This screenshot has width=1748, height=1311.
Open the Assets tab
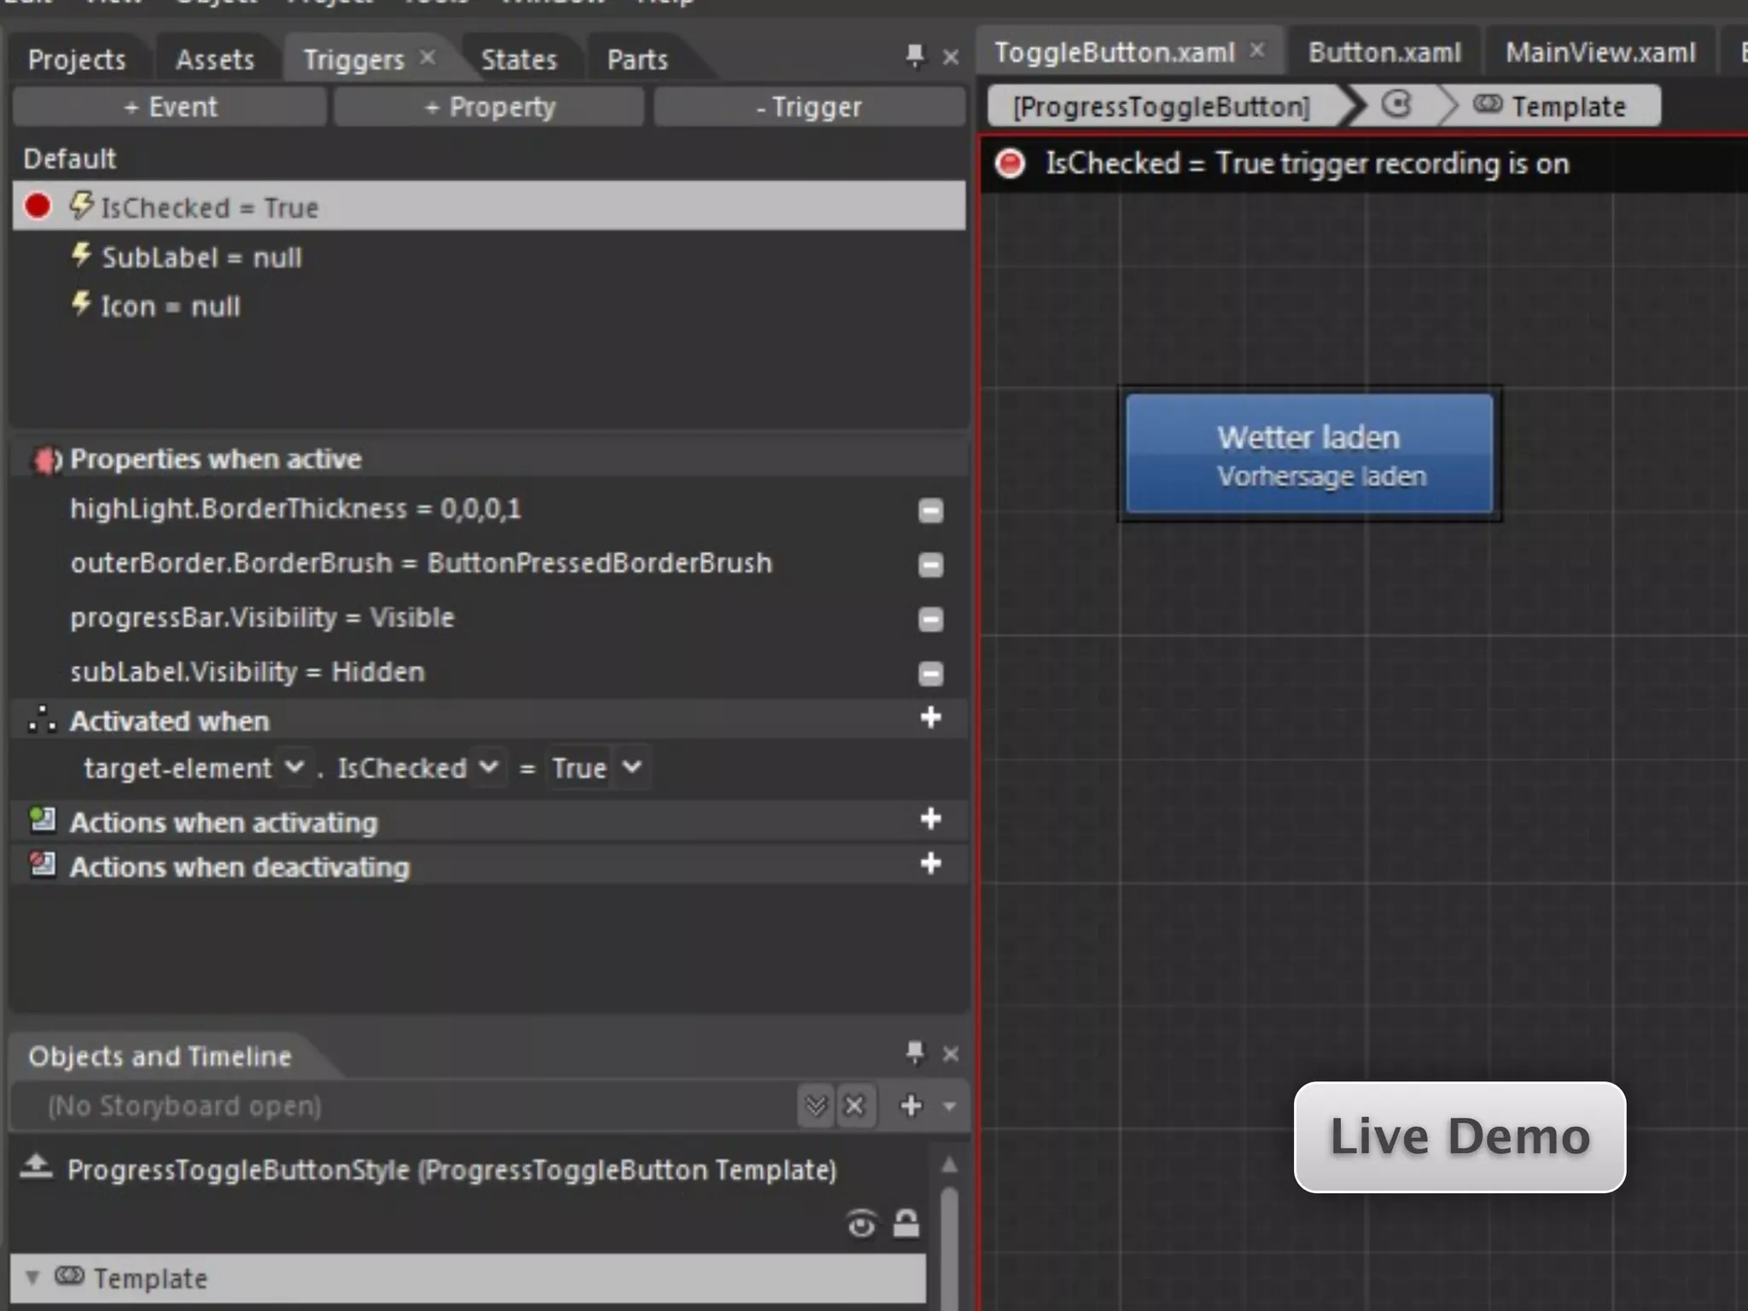coord(215,60)
